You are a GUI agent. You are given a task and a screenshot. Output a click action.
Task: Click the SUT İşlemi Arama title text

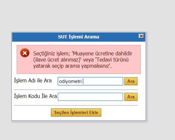79,37
